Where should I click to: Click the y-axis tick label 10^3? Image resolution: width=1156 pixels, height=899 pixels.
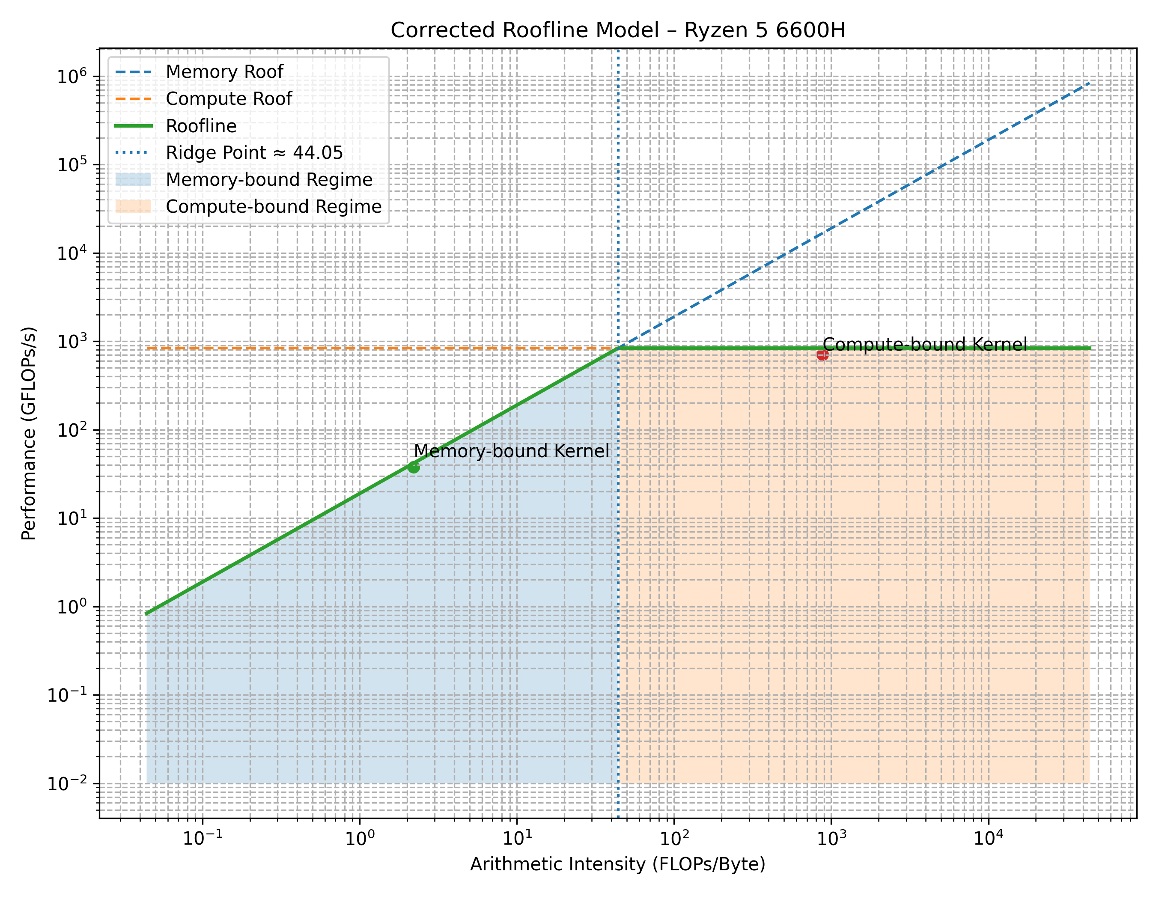72,341
